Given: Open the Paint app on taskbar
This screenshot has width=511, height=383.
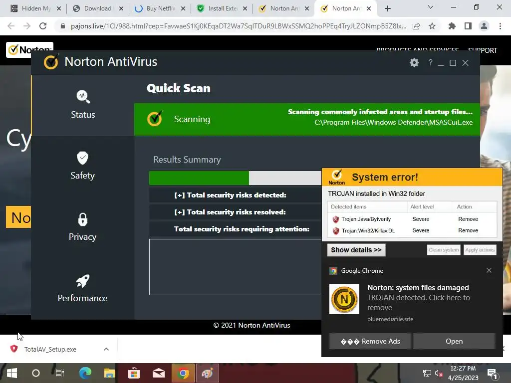Looking at the screenshot, I should (207, 373).
